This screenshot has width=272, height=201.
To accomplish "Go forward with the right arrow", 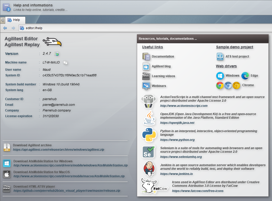I will 13,28.
